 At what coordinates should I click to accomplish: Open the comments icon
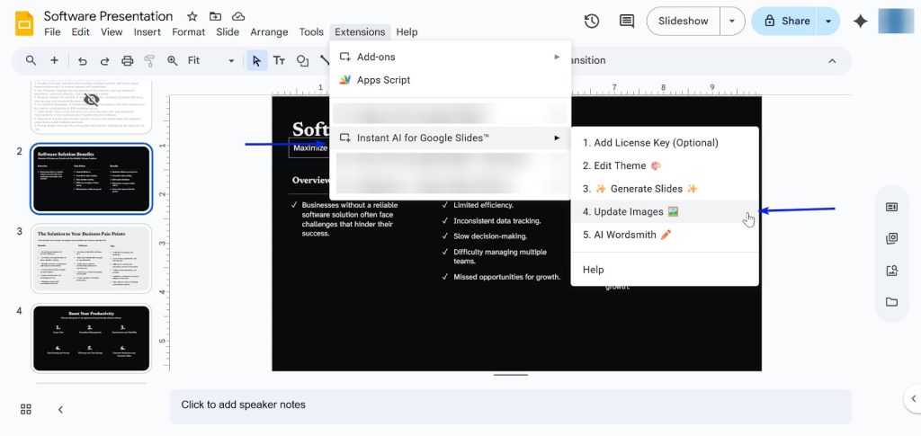click(x=626, y=21)
